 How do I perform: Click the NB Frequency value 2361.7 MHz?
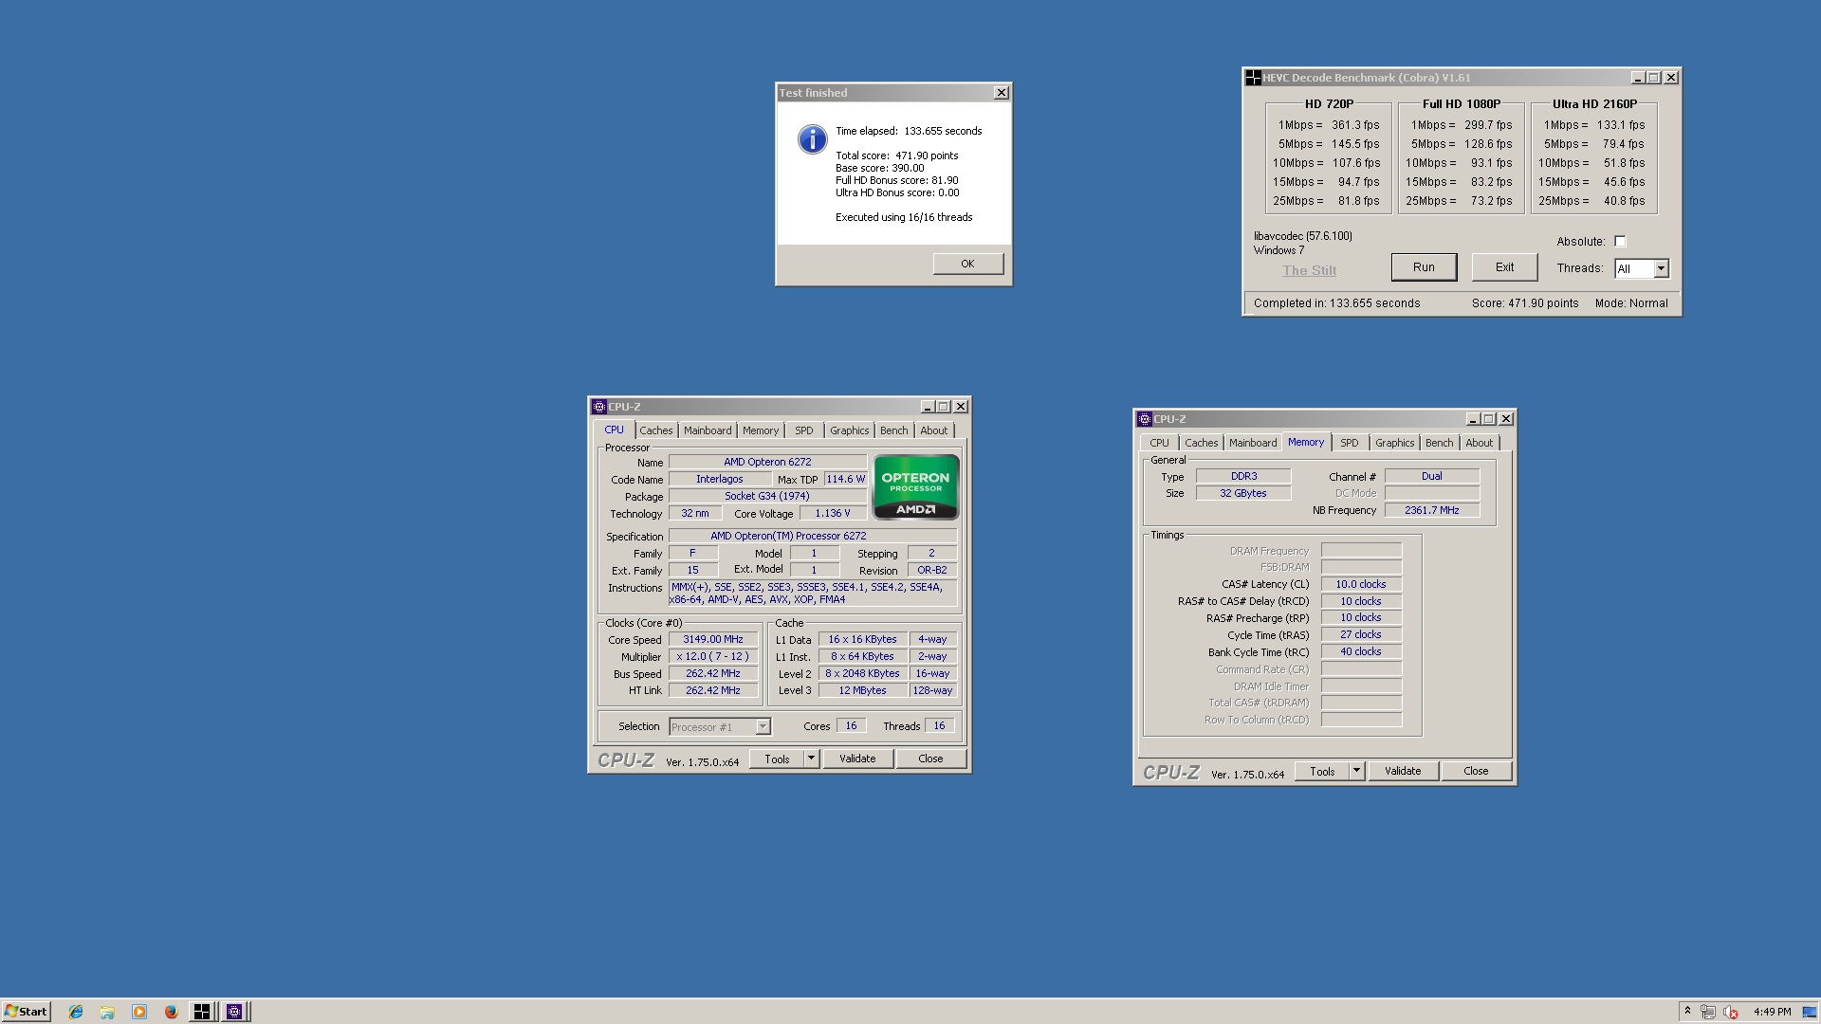[x=1431, y=510]
